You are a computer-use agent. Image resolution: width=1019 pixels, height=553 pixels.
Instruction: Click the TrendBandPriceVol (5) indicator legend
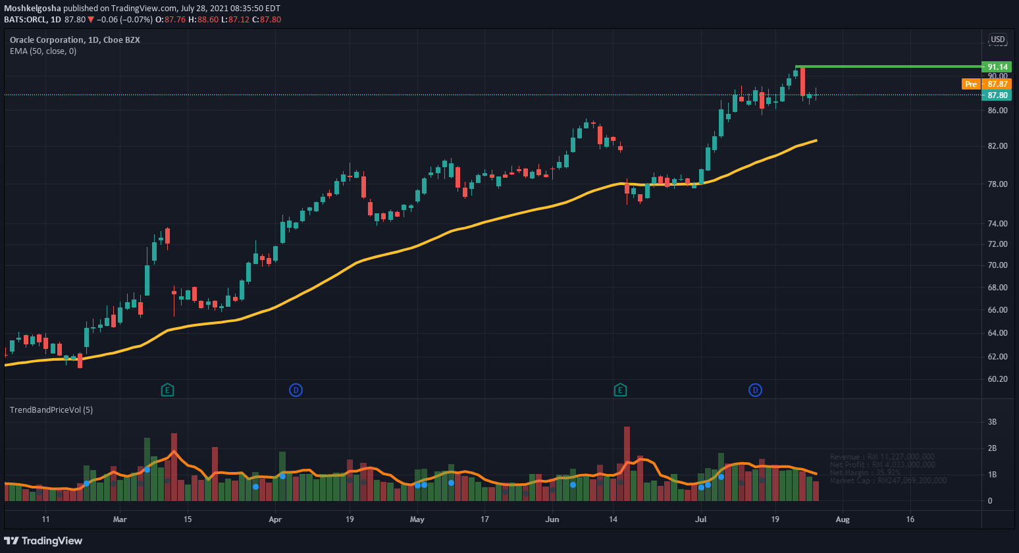point(51,409)
